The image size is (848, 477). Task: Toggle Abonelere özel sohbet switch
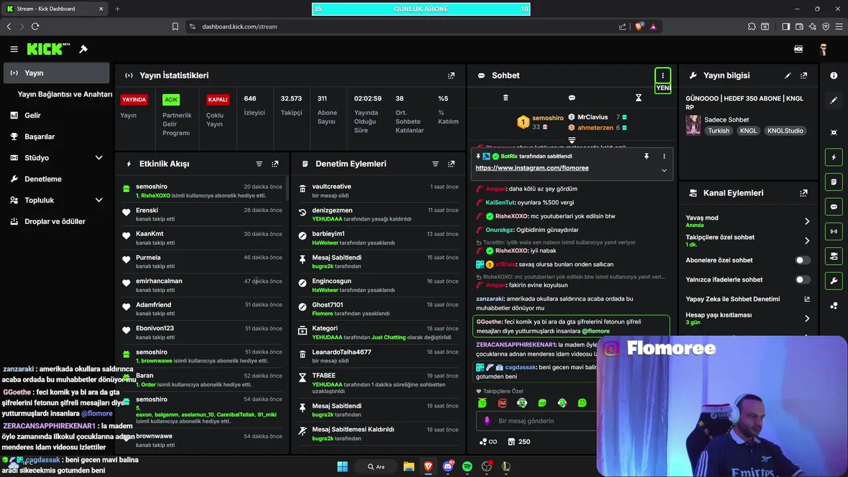[x=802, y=260]
